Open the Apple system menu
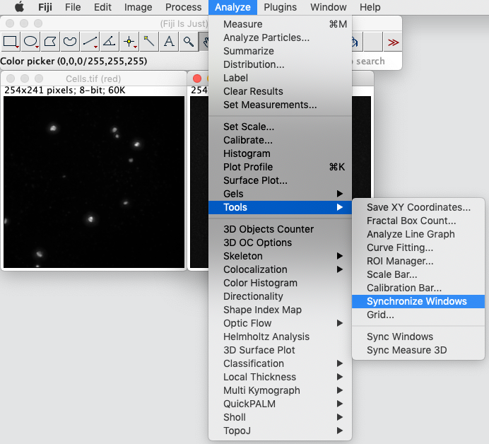The image size is (489, 444). click(19, 7)
